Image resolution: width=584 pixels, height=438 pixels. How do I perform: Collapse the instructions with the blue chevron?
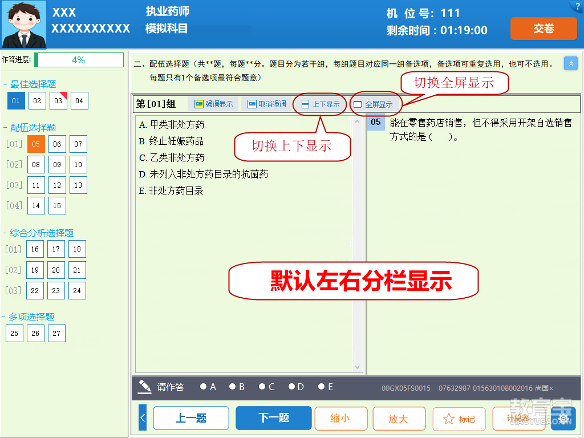pyautogui.click(x=571, y=63)
